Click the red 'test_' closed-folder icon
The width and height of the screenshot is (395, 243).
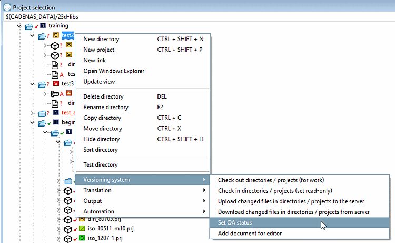(42, 114)
